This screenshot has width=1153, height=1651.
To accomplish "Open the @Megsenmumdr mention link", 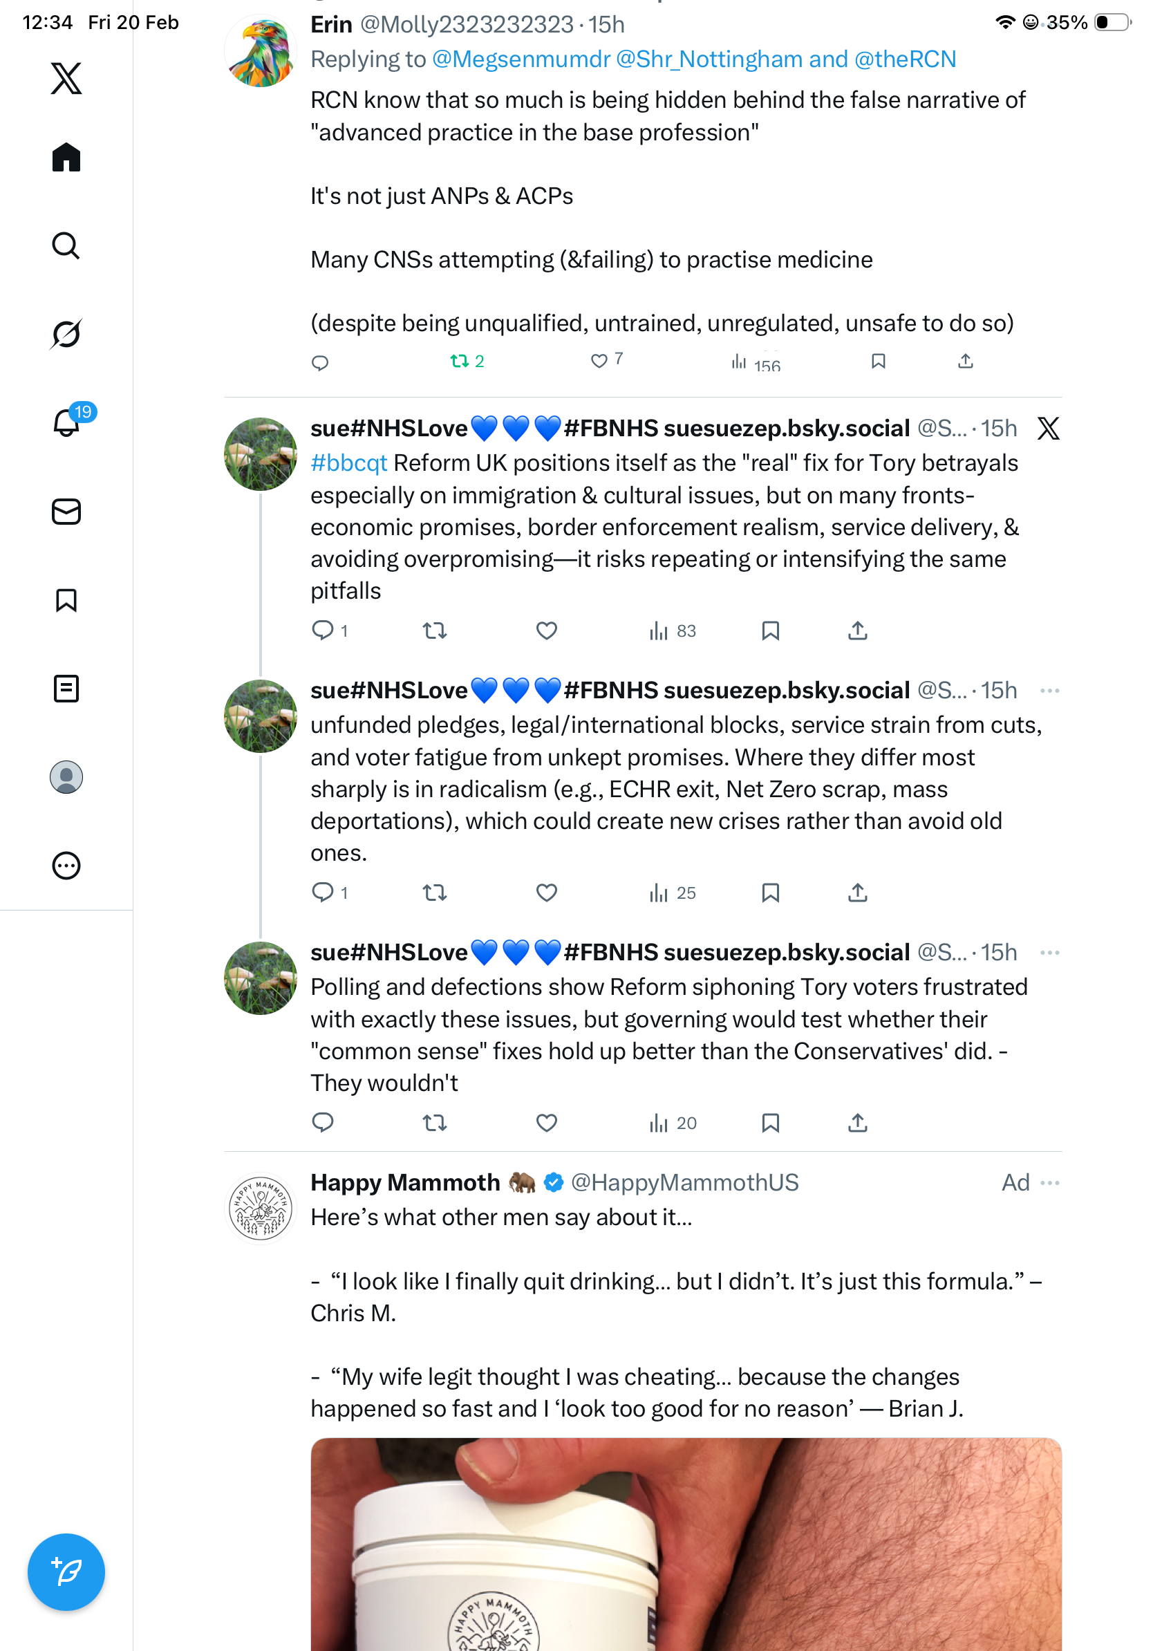I will pos(521,59).
